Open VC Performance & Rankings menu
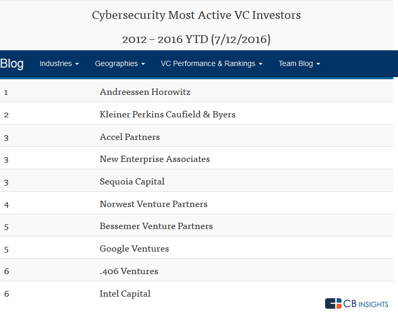The width and height of the screenshot is (398, 315). pyautogui.click(x=211, y=63)
